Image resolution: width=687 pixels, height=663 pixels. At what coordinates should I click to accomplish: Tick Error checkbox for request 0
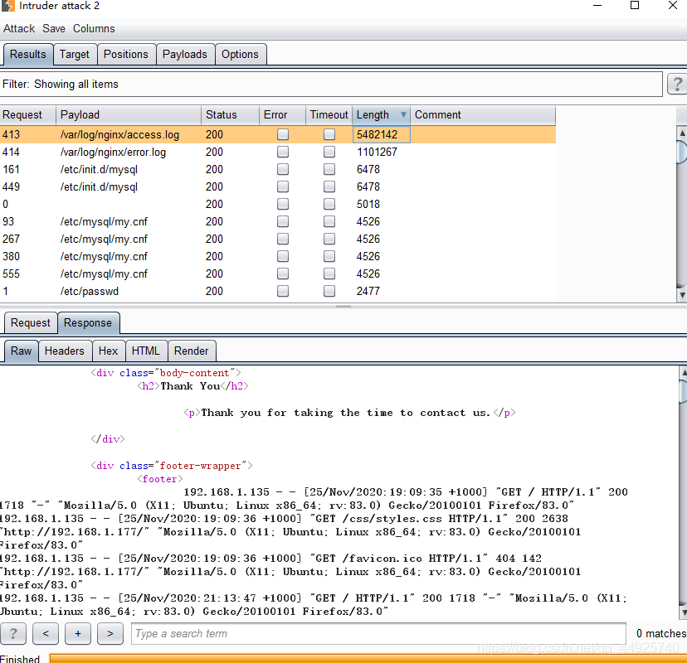coord(283,205)
